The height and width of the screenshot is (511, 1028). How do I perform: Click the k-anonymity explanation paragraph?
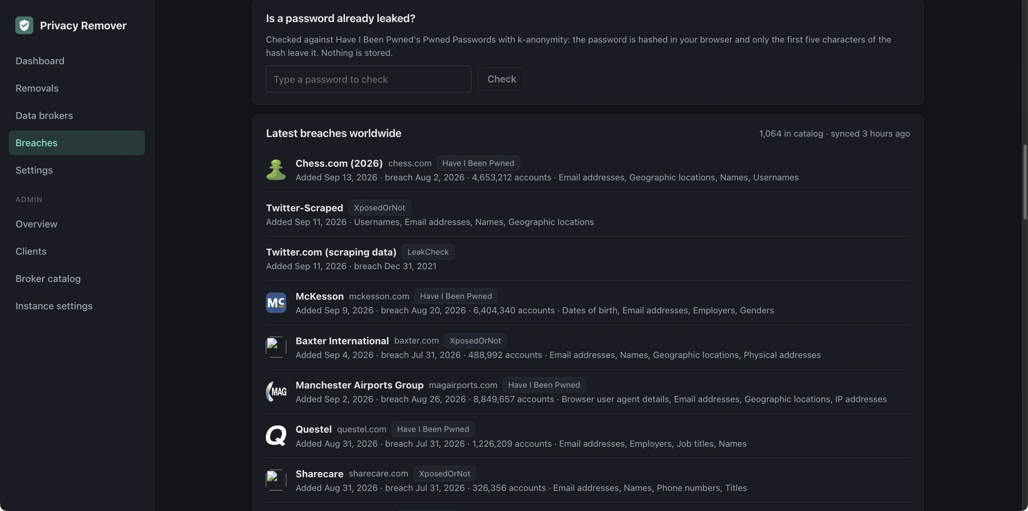(x=579, y=46)
